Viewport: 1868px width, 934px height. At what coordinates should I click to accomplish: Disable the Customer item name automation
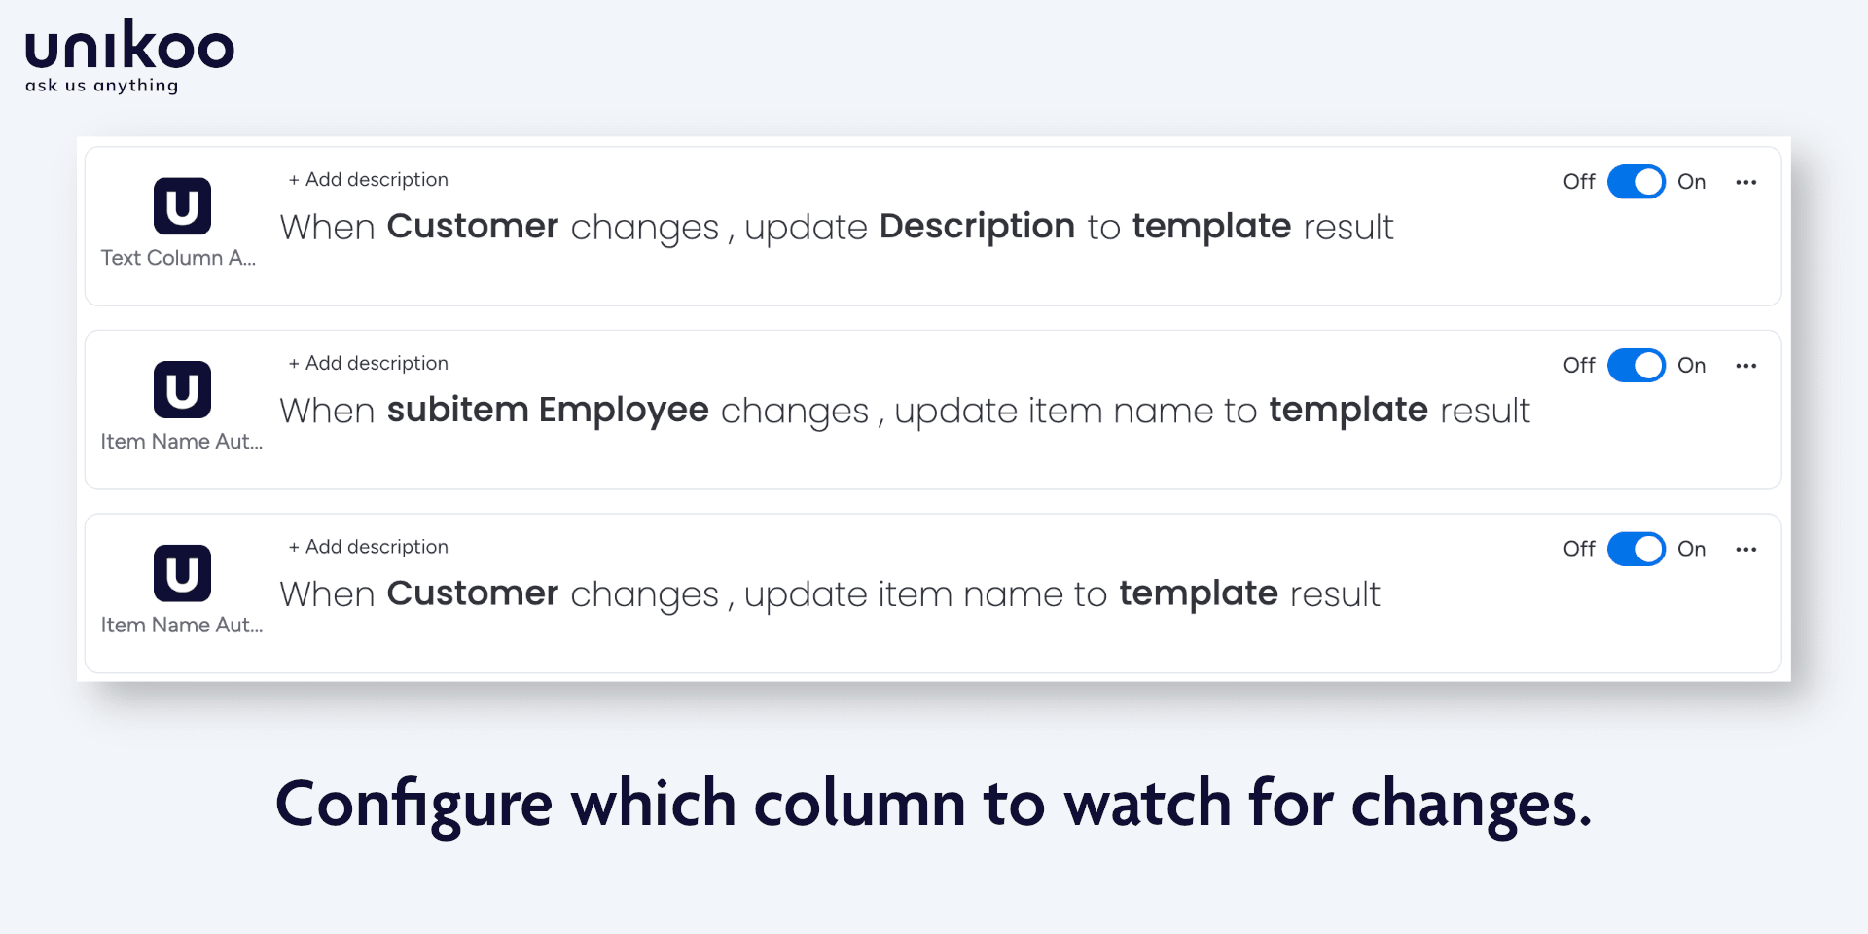pyautogui.click(x=1636, y=550)
